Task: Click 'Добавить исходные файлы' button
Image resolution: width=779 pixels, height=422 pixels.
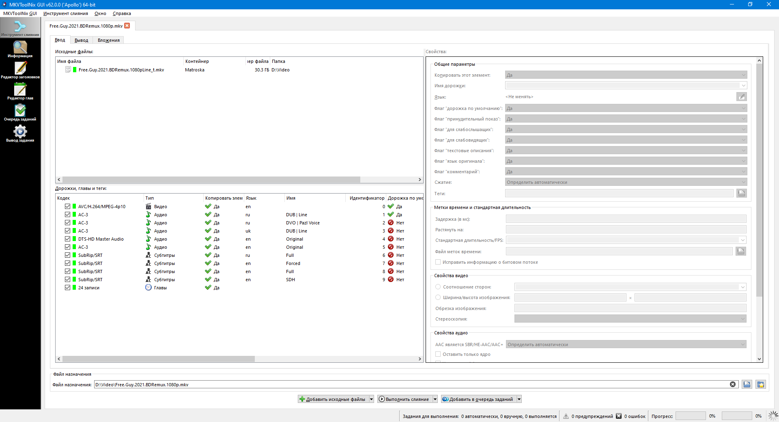Action: point(333,399)
